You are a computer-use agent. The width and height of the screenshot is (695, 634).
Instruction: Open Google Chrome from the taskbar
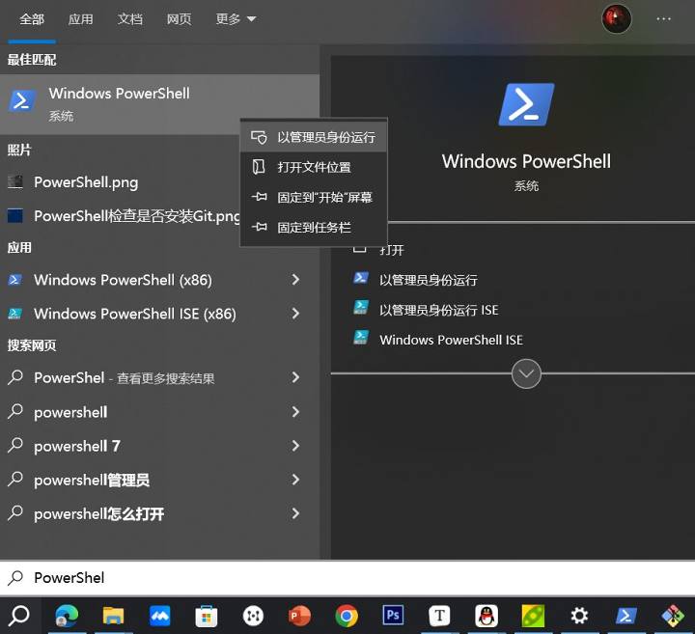tap(347, 616)
